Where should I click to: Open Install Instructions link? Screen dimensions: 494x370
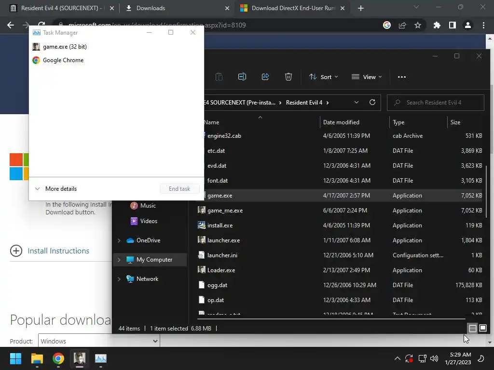coord(58,251)
